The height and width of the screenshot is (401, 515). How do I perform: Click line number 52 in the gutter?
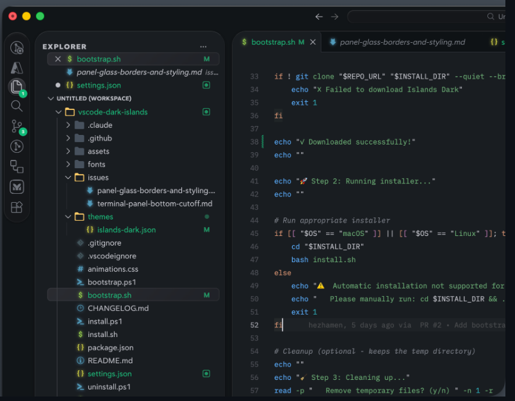point(254,325)
